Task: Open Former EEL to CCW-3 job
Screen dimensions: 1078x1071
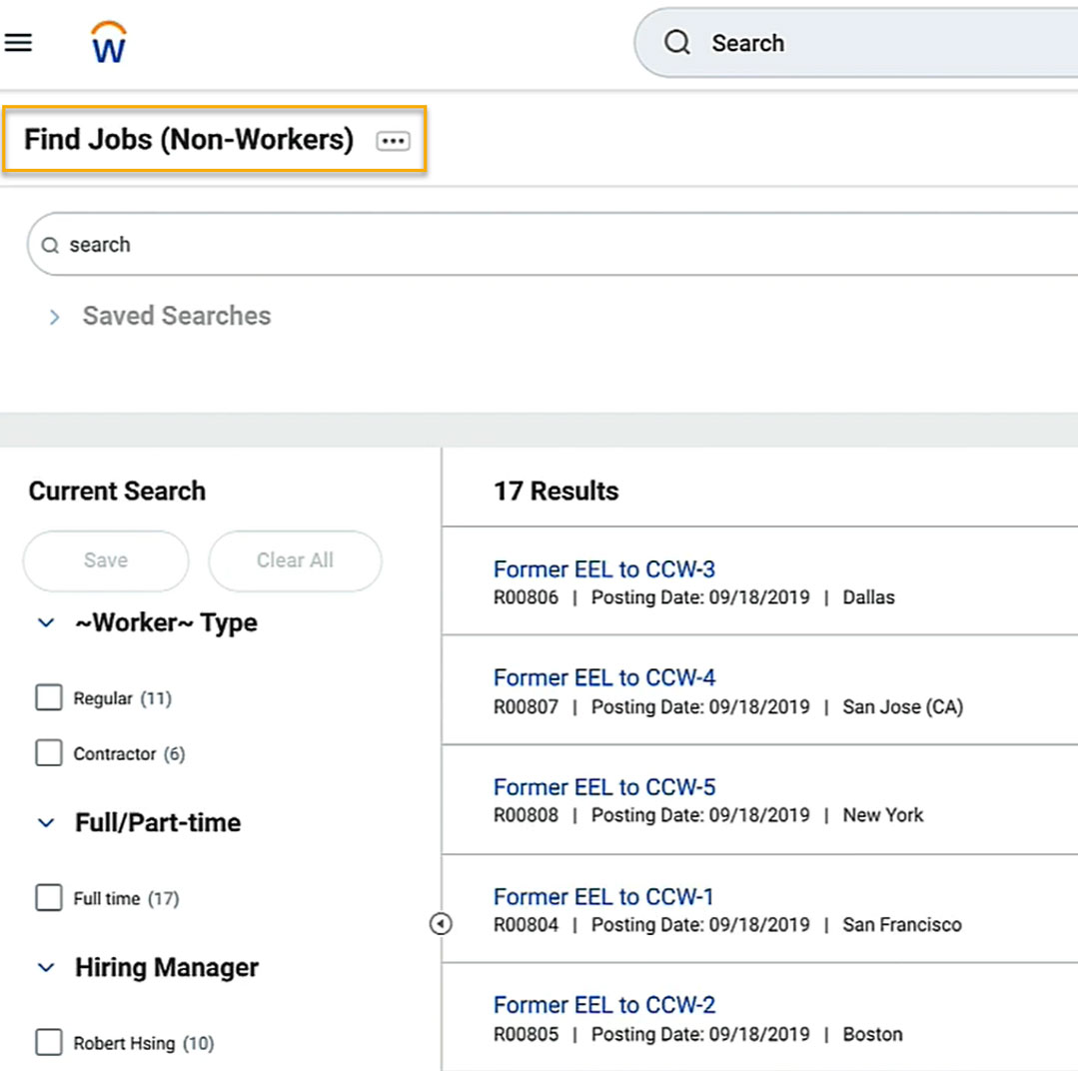Action: pos(604,569)
